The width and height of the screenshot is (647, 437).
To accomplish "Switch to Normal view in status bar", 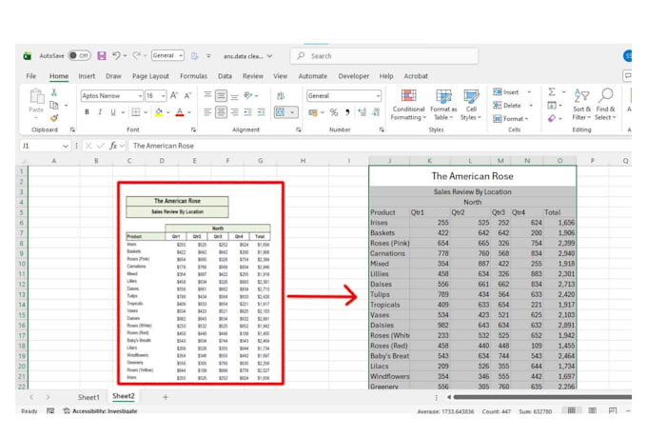I will coord(572,410).
